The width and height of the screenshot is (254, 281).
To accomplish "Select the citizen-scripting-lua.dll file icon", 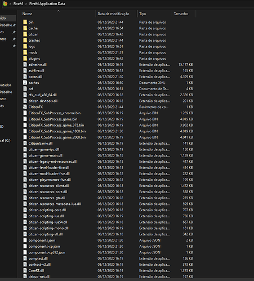I will tap(25, 216).
